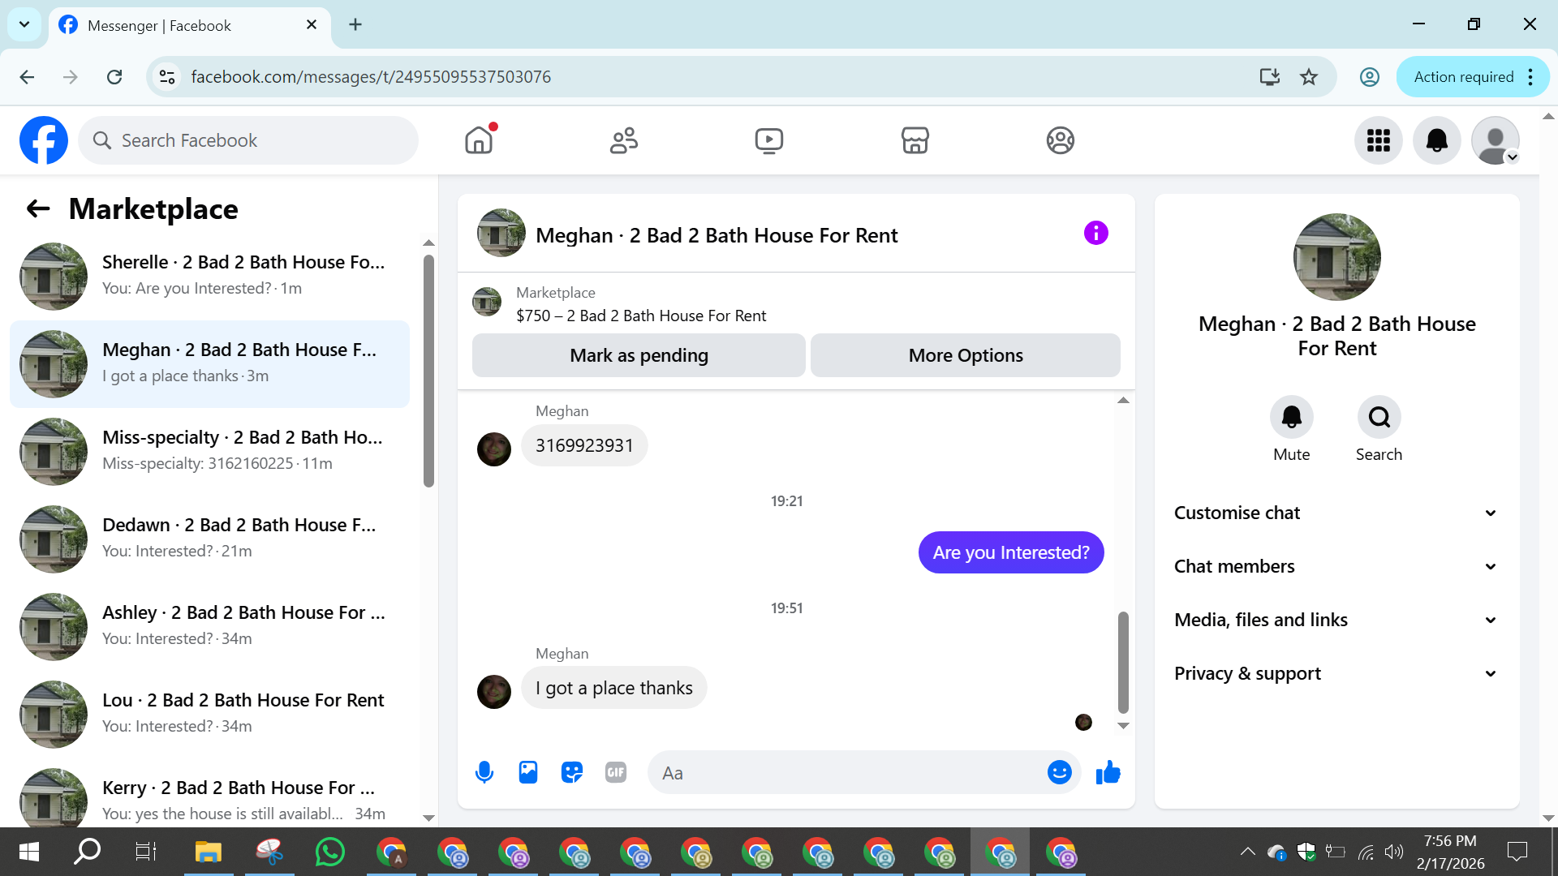
Task: Search within the conversation
Action: pos(1379,417)
